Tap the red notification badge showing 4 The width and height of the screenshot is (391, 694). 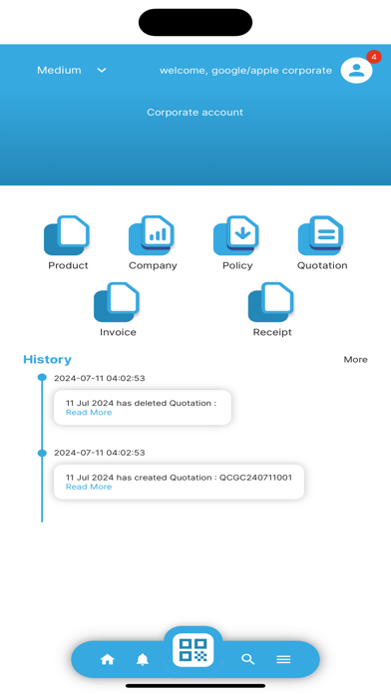(x=374, y=57)
